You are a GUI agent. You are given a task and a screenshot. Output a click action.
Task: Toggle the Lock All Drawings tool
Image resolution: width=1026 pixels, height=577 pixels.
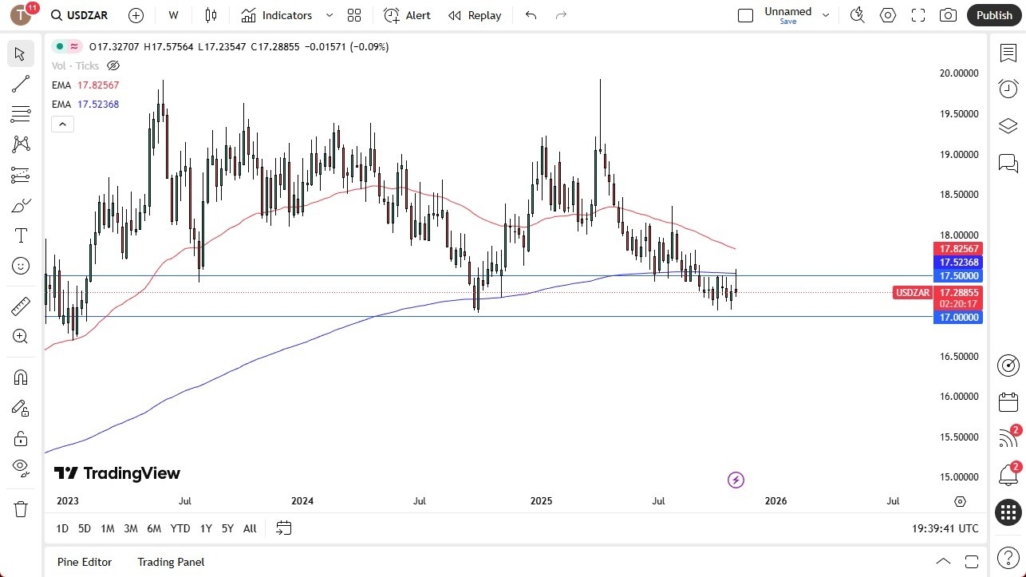point(21,438)
